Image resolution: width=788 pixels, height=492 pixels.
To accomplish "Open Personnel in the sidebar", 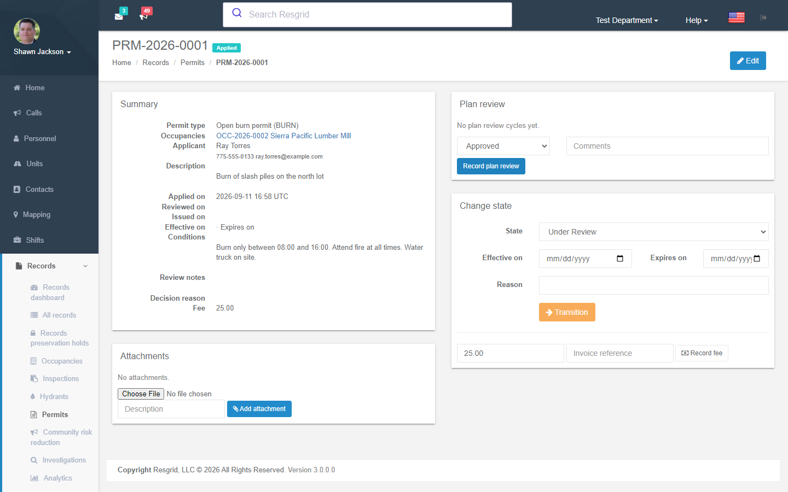I will click(40, 139).
